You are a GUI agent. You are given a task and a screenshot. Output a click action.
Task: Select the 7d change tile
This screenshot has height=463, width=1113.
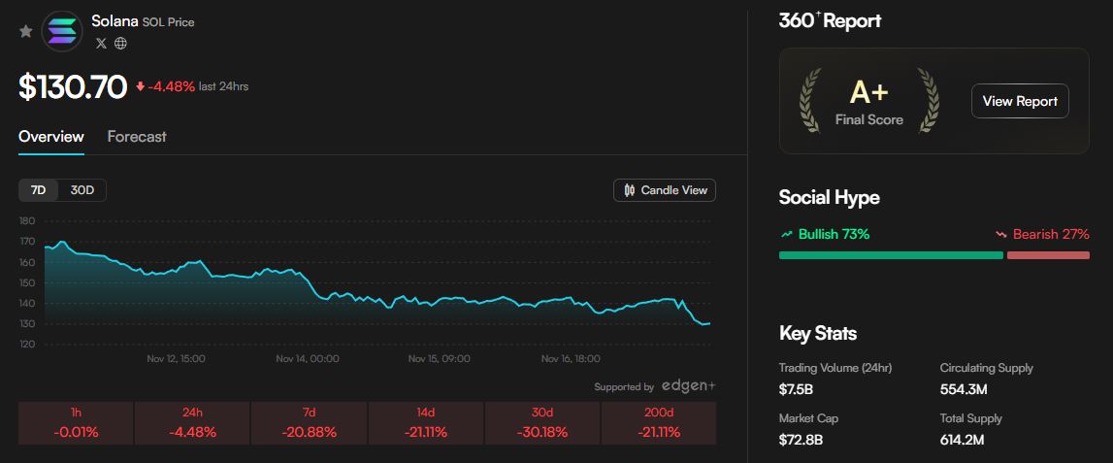[309, 423]
